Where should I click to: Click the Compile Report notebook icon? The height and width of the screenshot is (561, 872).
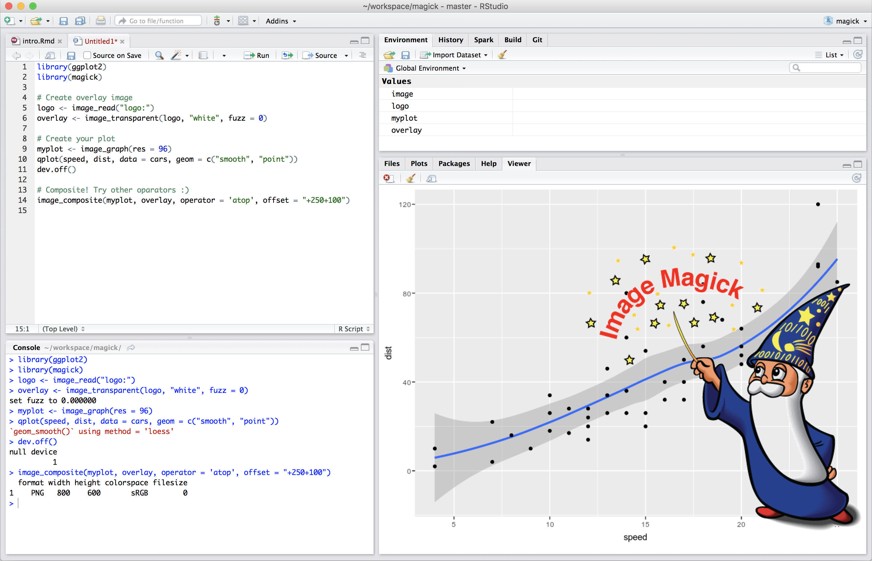click(x=203, y=55)
